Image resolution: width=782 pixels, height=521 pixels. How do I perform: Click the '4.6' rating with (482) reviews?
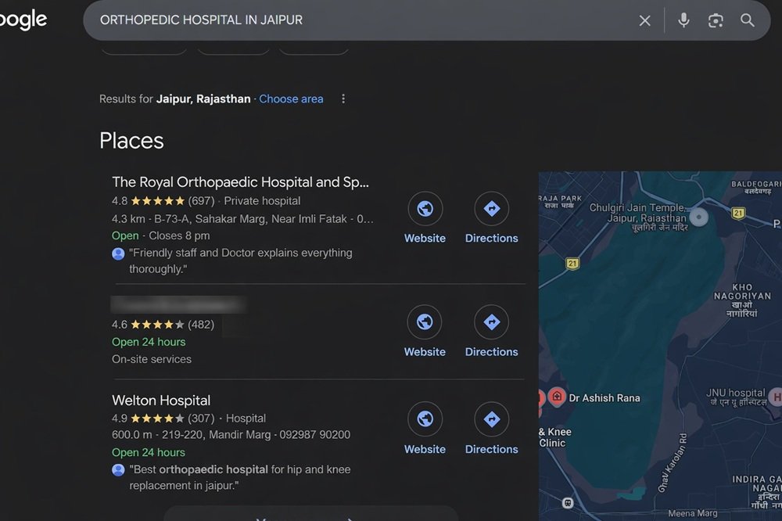163,325
